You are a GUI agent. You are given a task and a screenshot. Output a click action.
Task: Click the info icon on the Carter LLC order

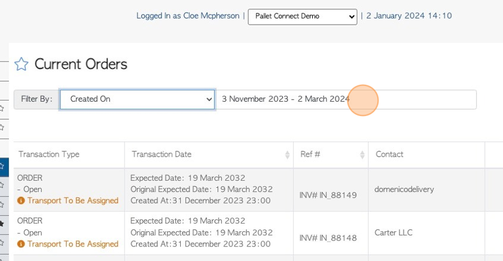tap(21, 244)
